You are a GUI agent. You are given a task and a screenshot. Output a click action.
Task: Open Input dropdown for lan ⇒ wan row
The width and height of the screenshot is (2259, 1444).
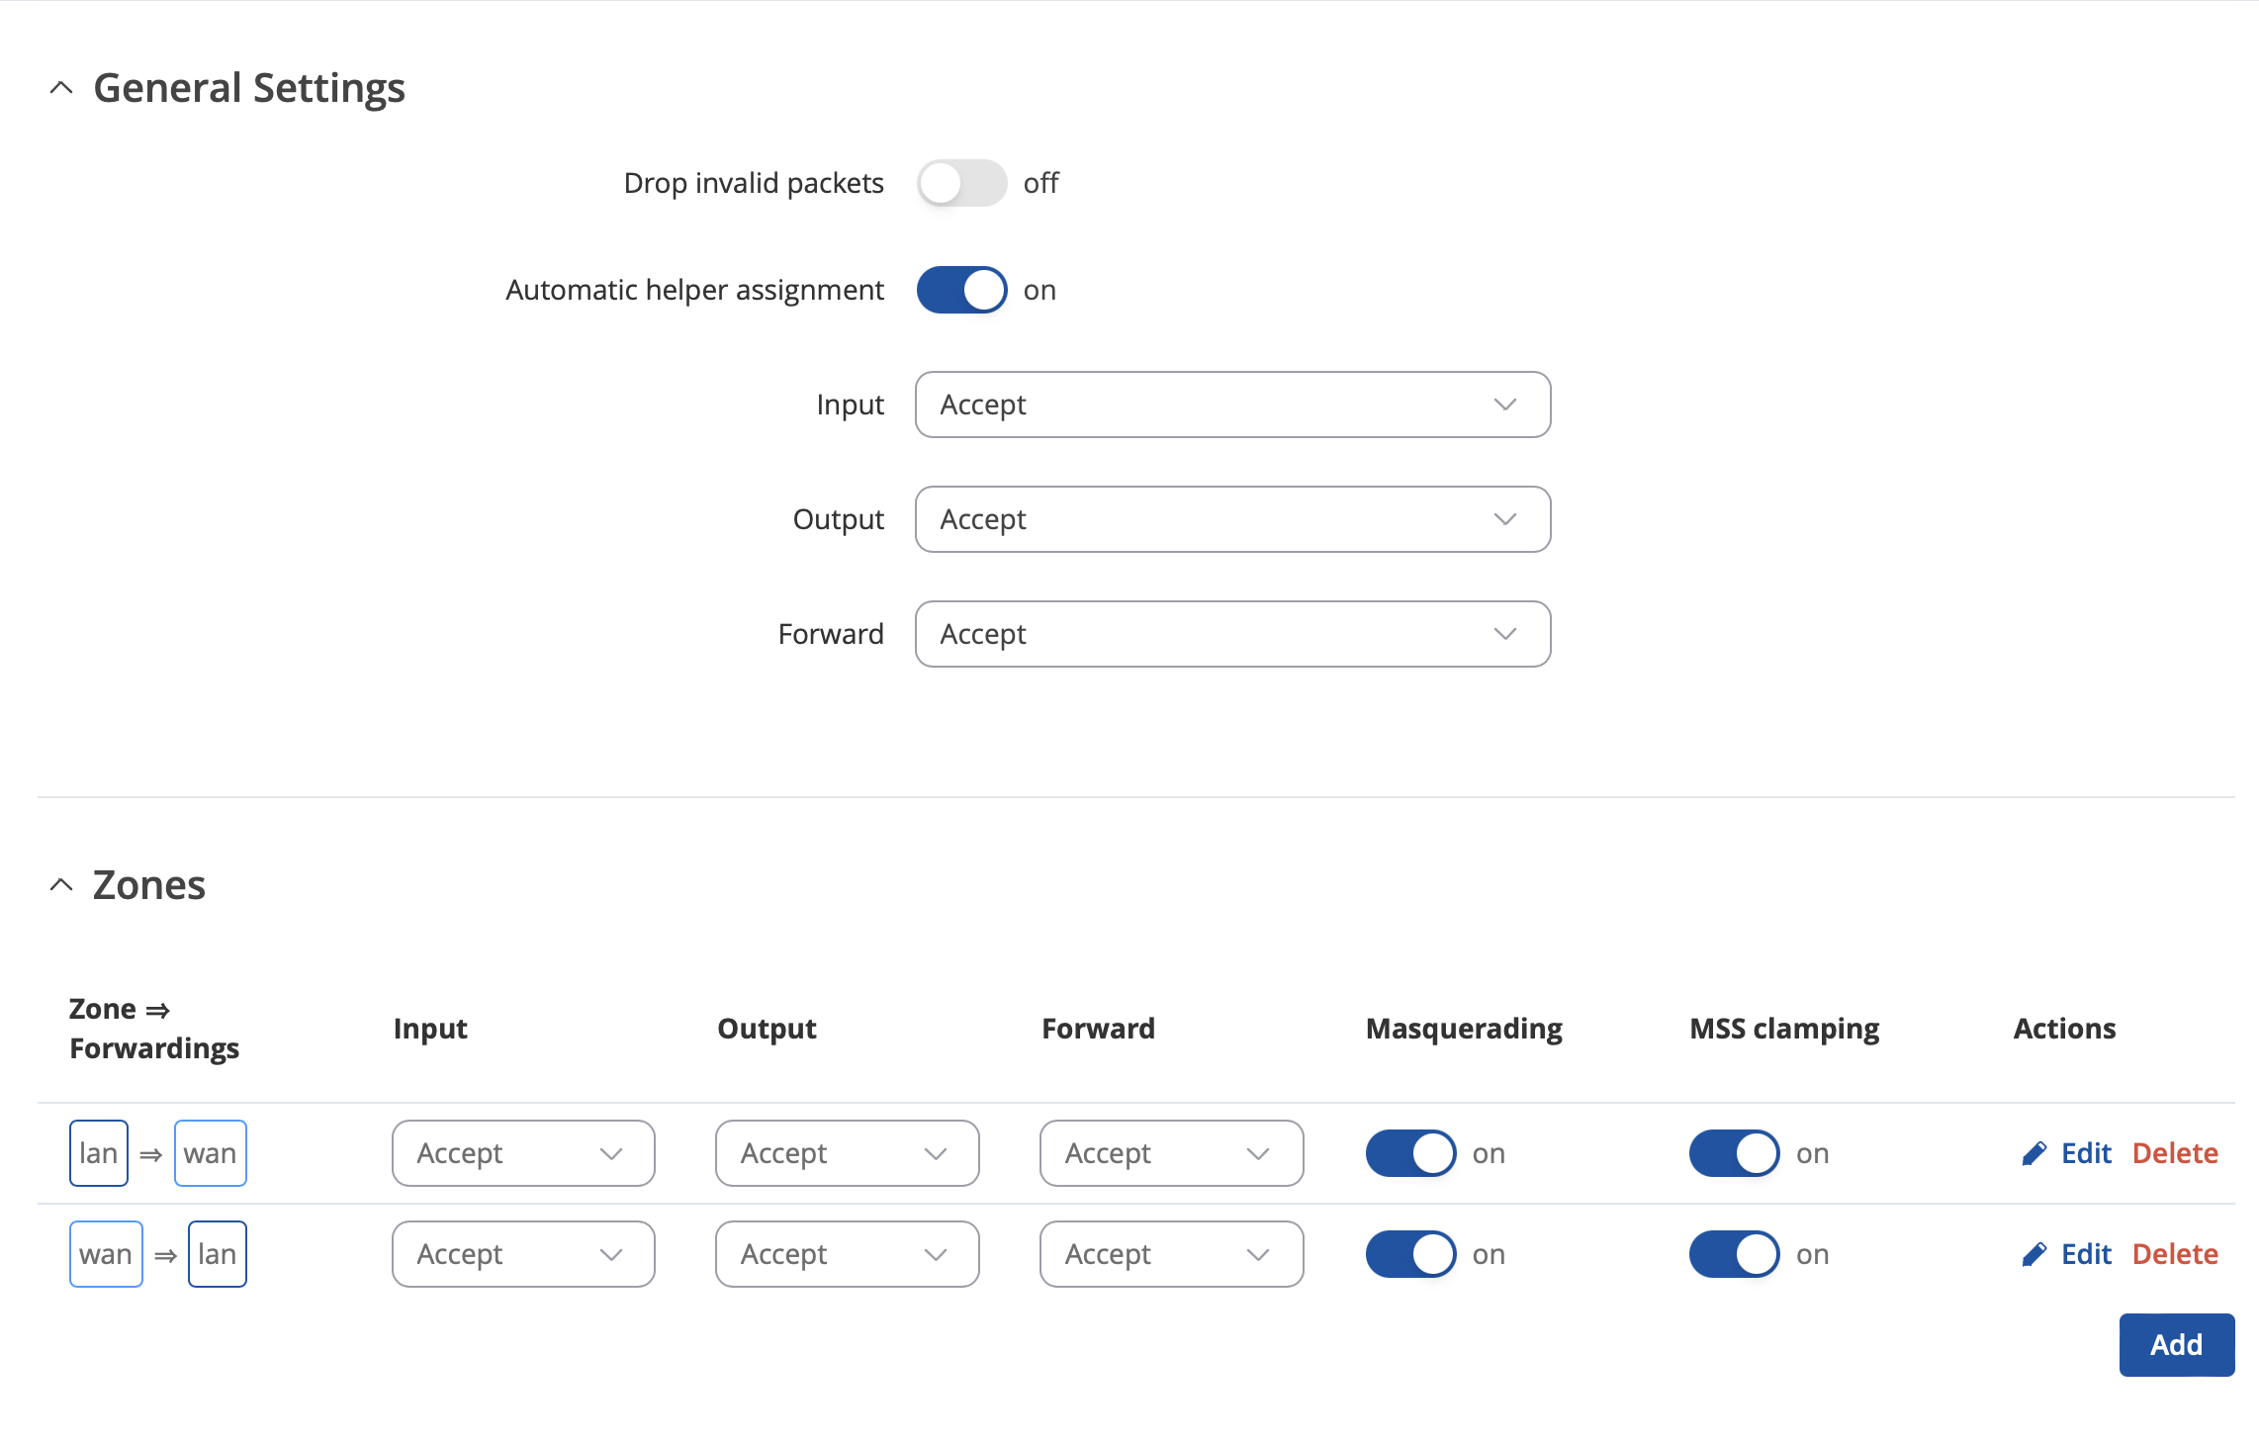pos(523,1153)
